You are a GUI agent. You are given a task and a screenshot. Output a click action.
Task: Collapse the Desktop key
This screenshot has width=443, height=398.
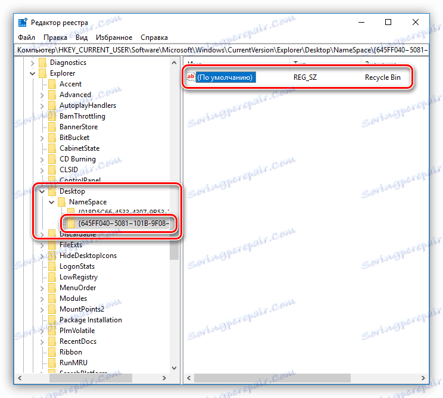point(42,192)
